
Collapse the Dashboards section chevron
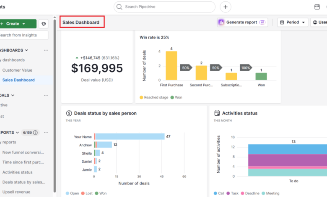pos(26,50)
